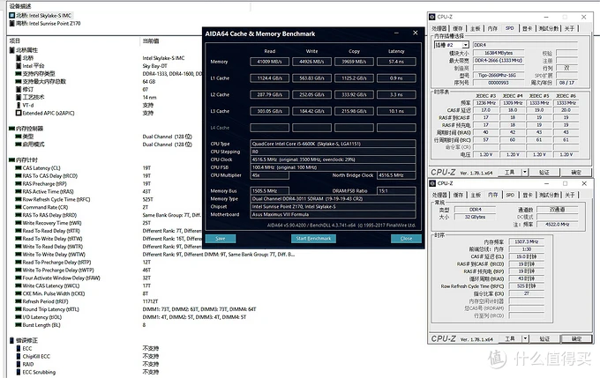Click the memory icon beside 内存控制器 heading
The width and height of the screenshot is (600, 378).
(x=11, y=129)
